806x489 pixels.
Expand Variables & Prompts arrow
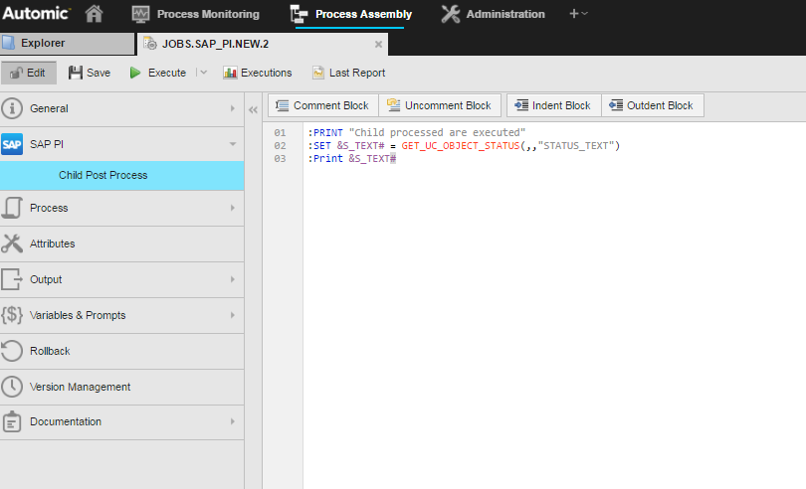pos(232,315)
